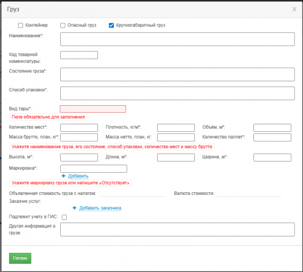
Task: Click the Другая информация о грузе textarea
Action: (177, 229)
